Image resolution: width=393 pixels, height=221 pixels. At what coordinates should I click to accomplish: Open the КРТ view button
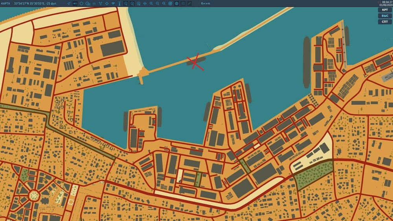(385, 10)
